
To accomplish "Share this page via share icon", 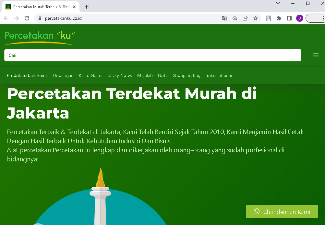I will pos(245,18).
